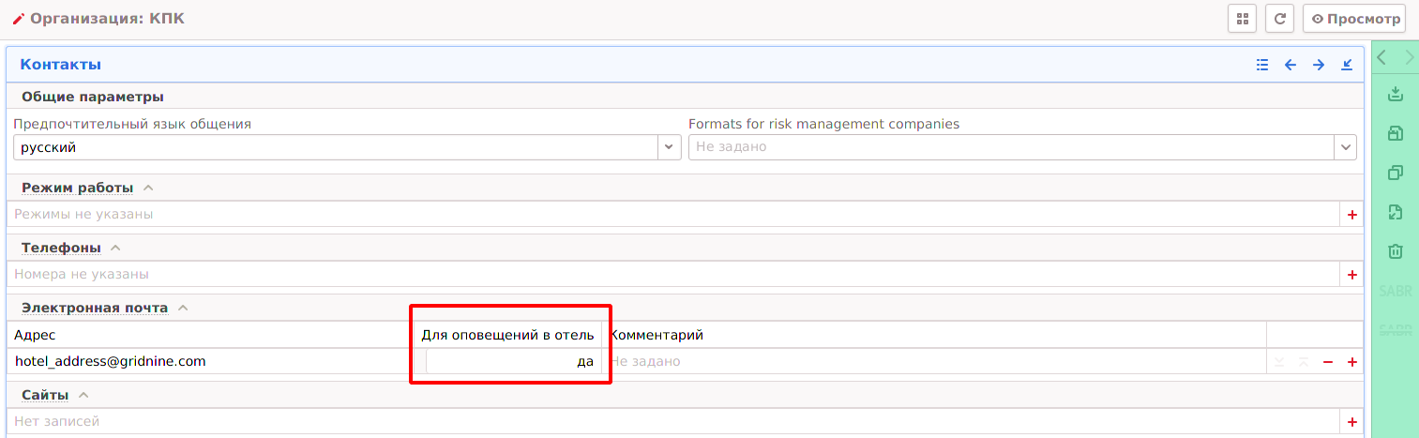Remove the email row with minus icon
Image resolution: width=1419 pixels, height=438 pixels.
(1327, 362)
